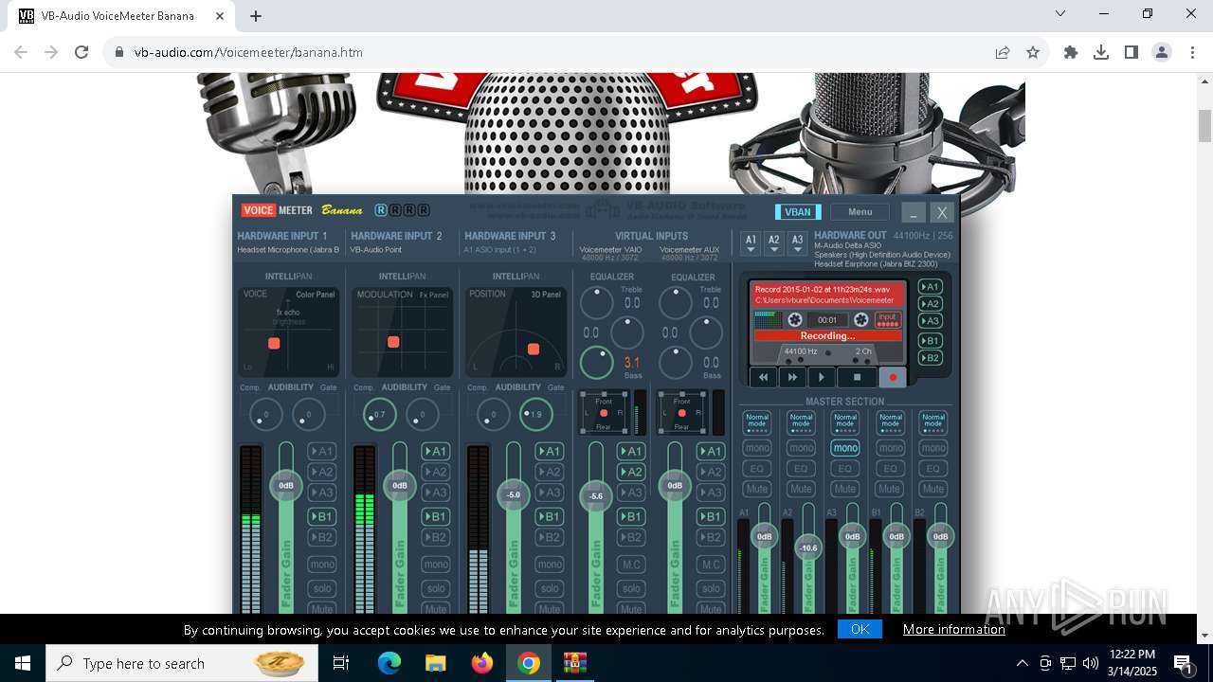Viewport: 1213px width, 682px height.
Task: Click the red record button on recorder
Action: (x=893, y=377)
